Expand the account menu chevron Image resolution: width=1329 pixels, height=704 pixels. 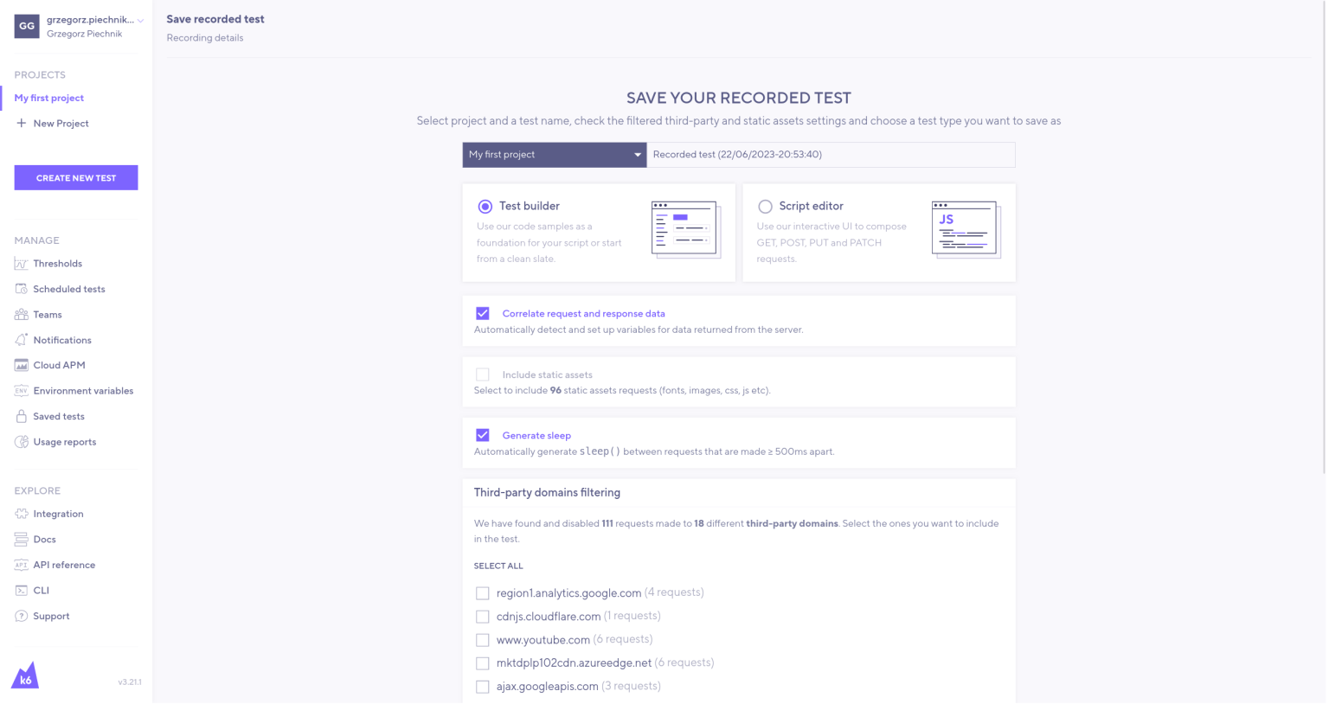(x=141, y=20)
